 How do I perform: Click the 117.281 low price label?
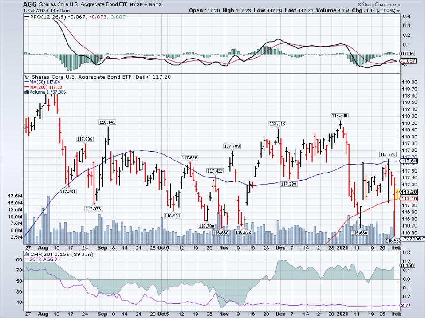(68, 192)
